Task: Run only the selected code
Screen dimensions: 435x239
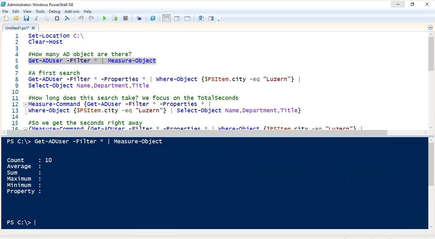Action: (115, 18)
